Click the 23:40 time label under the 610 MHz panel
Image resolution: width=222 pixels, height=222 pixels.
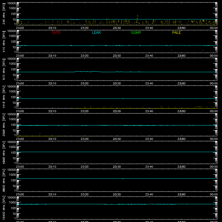pyautogui.click(x=149, y=84)
